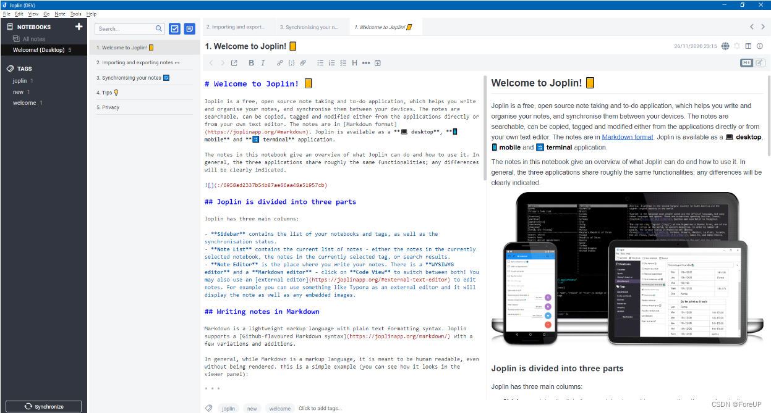Image resolution: width=771 pixels, height=413 pixels.
Task: Click the NOTEBOOKS header icon
Action: (x=10, y=27)
